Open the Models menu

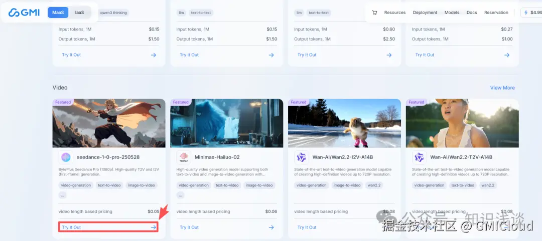pos(452,12)
